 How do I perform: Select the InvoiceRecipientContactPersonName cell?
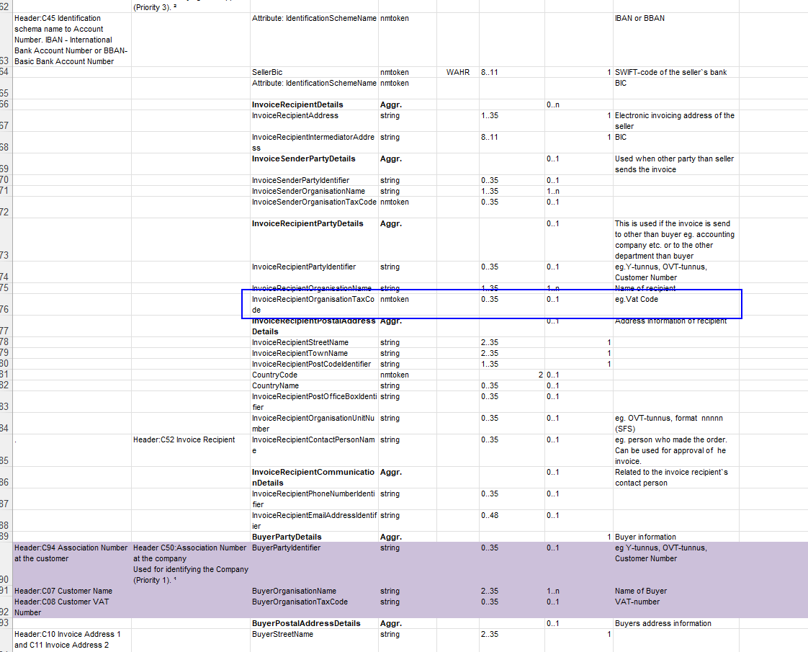(x=314, y=450)
